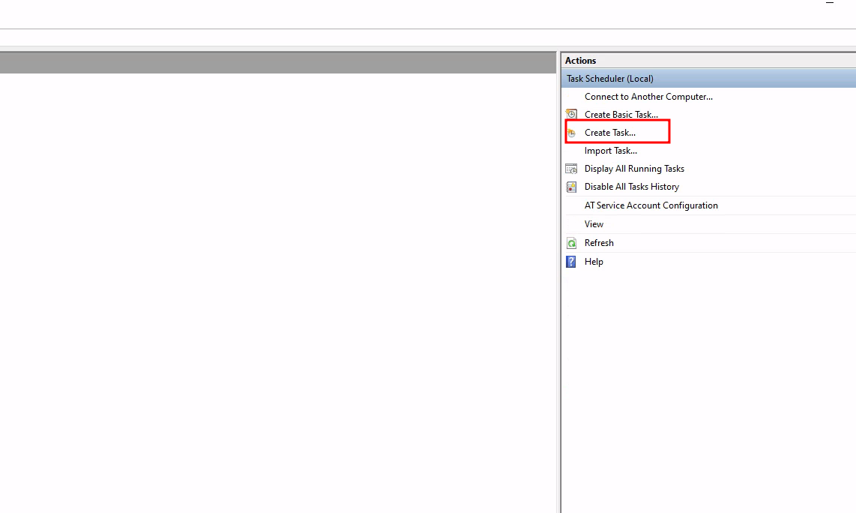
Task: Open Connect to Another Computer dialog
Action: [x=648, y=97]
